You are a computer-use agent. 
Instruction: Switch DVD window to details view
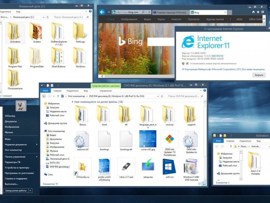pos(200,184)
